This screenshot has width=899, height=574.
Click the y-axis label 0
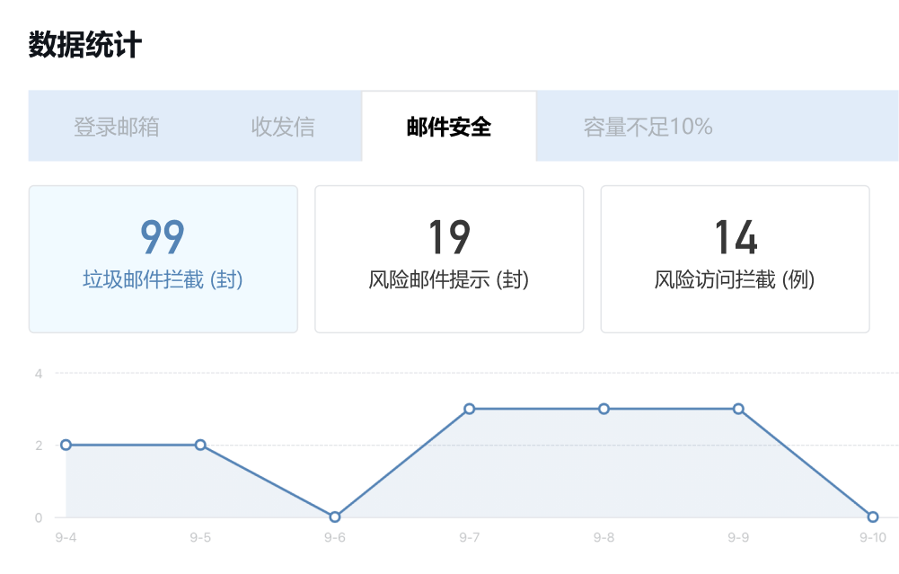pyautogui.click(x=39, y=517)
